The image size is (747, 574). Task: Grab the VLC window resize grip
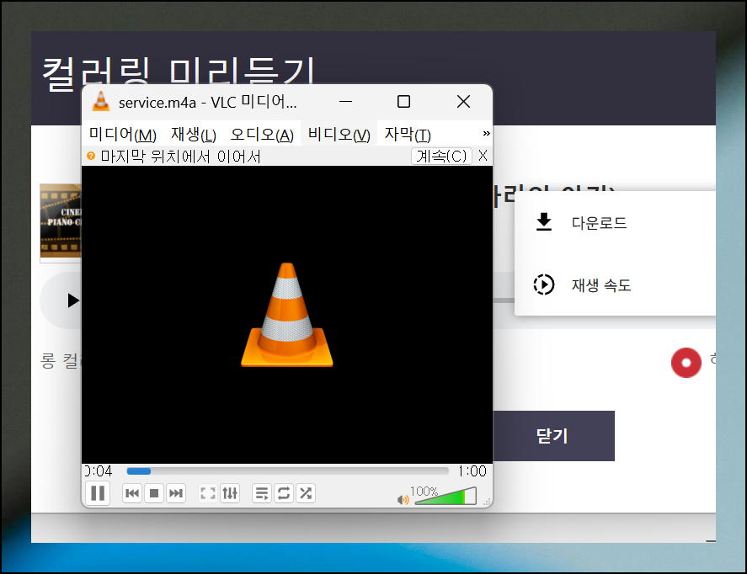(x=488, y=502)
